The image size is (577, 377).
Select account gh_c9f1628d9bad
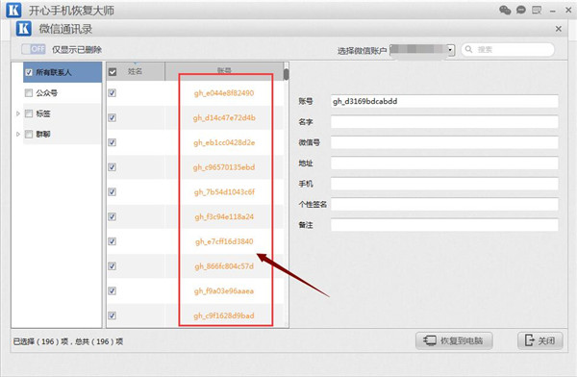coord(224,315)
